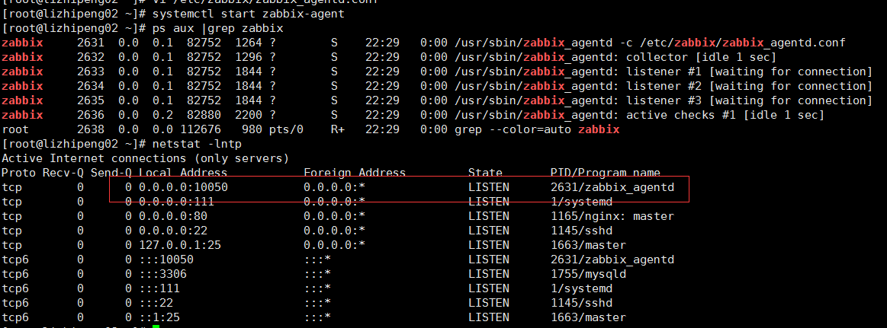Click the ':::3306' local address

(163, 274)
